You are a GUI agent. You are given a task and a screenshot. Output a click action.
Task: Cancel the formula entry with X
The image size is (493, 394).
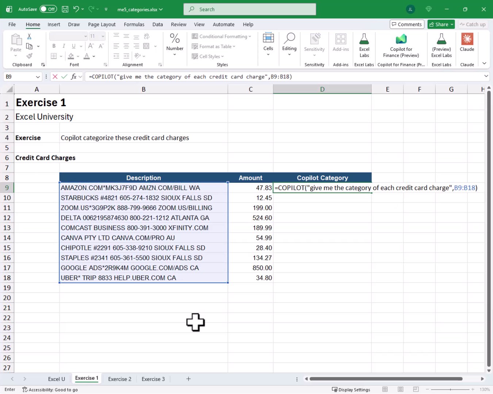pos(55,77)
